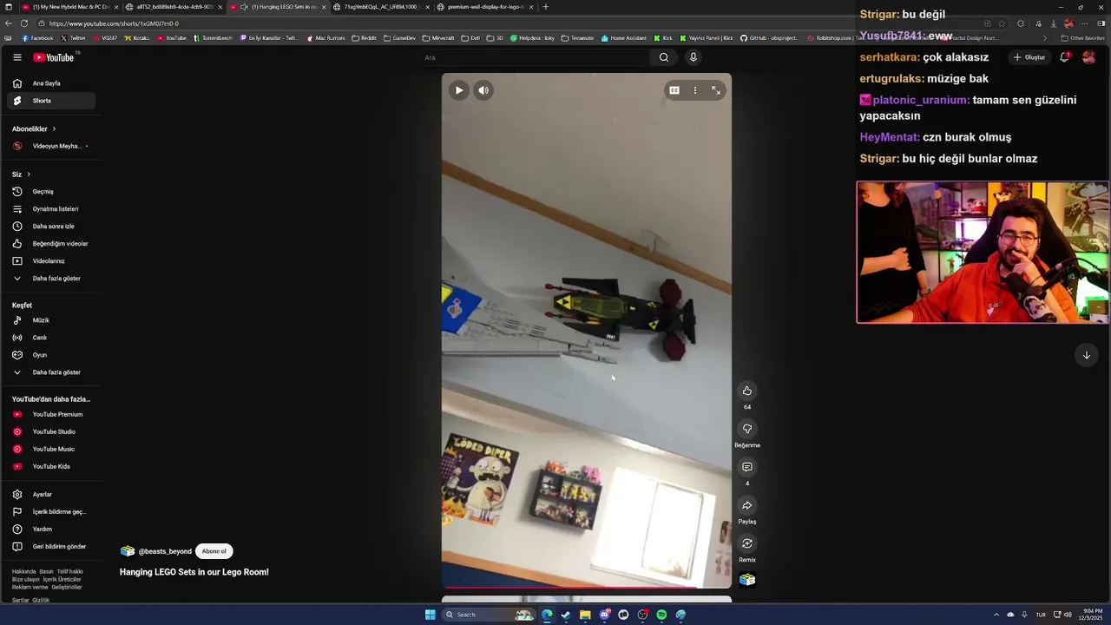1111x625 pixels.
Task: Like the Short with thumbs up
Action: coord(747,391)
